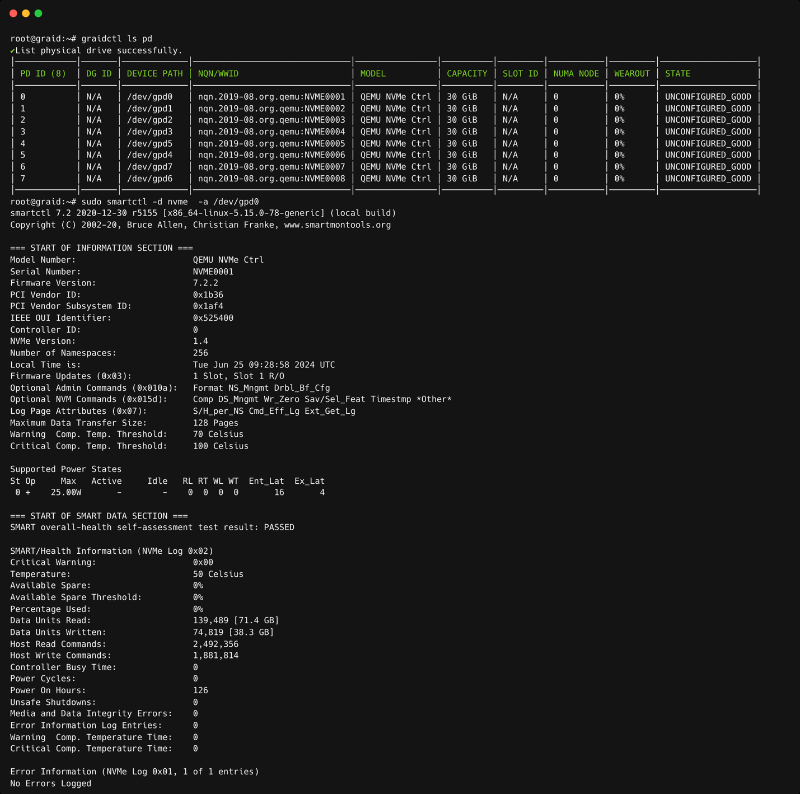Select the No Errors Logged line
This screenshot has height=794, width=800.
point(50,783)
